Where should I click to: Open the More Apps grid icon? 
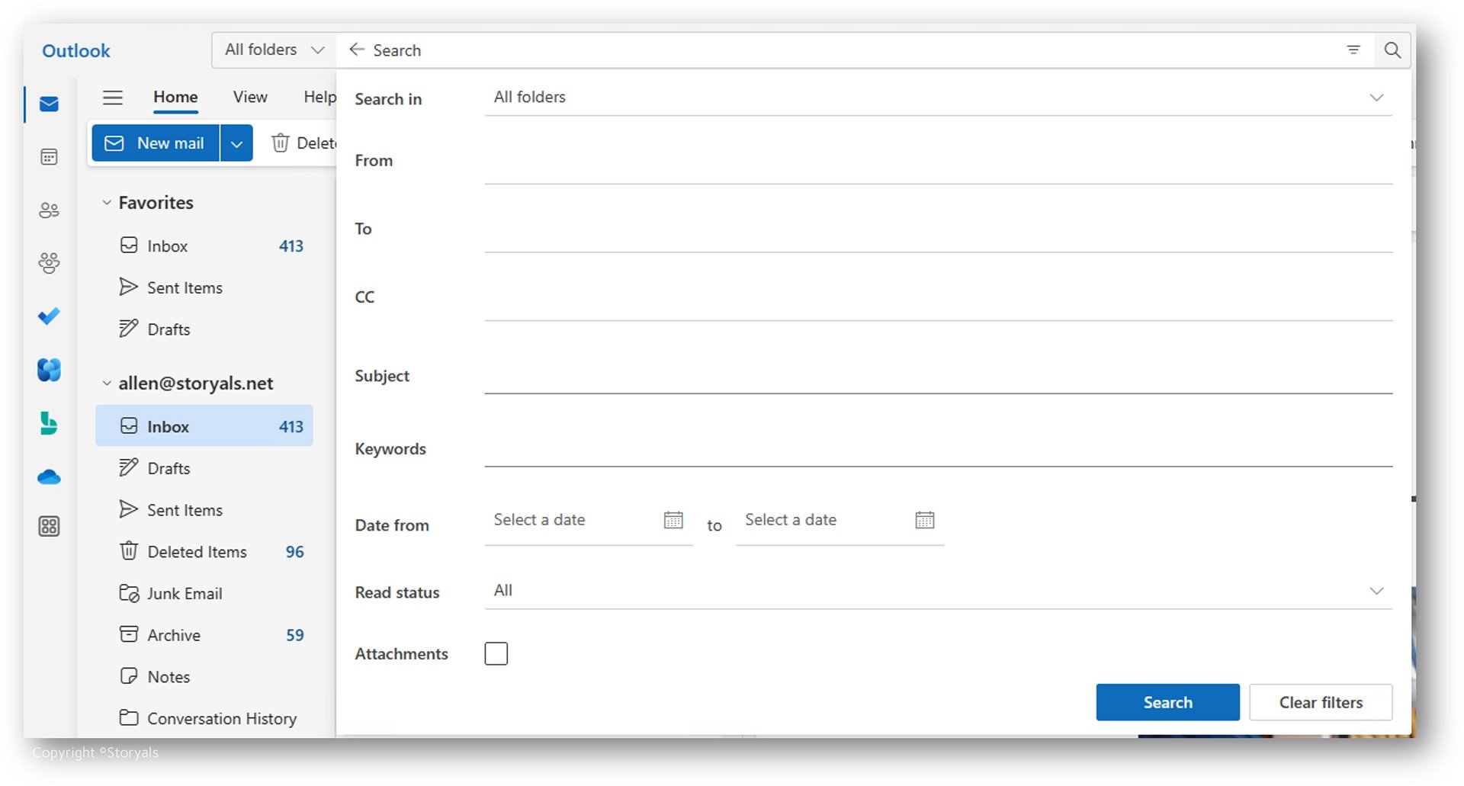coord(48,526)
